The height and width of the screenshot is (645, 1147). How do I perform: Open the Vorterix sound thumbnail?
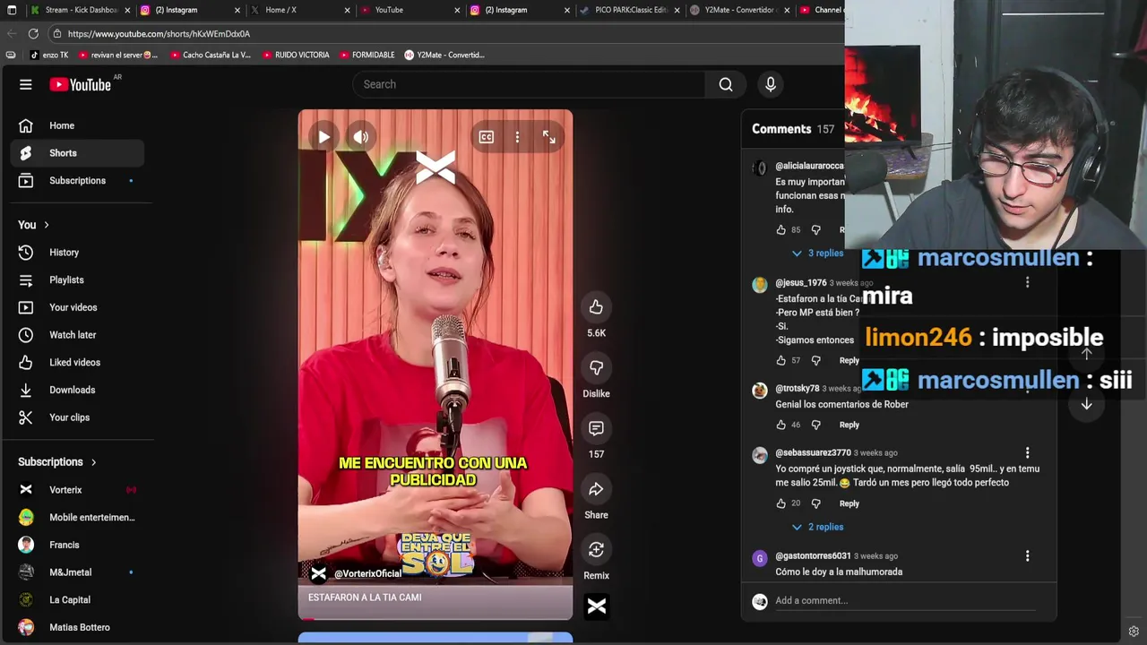point(596,606)
